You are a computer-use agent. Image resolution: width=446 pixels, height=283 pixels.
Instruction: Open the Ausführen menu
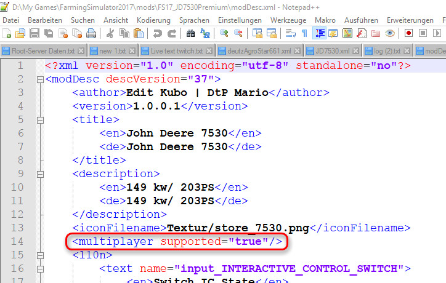point(361,20)
